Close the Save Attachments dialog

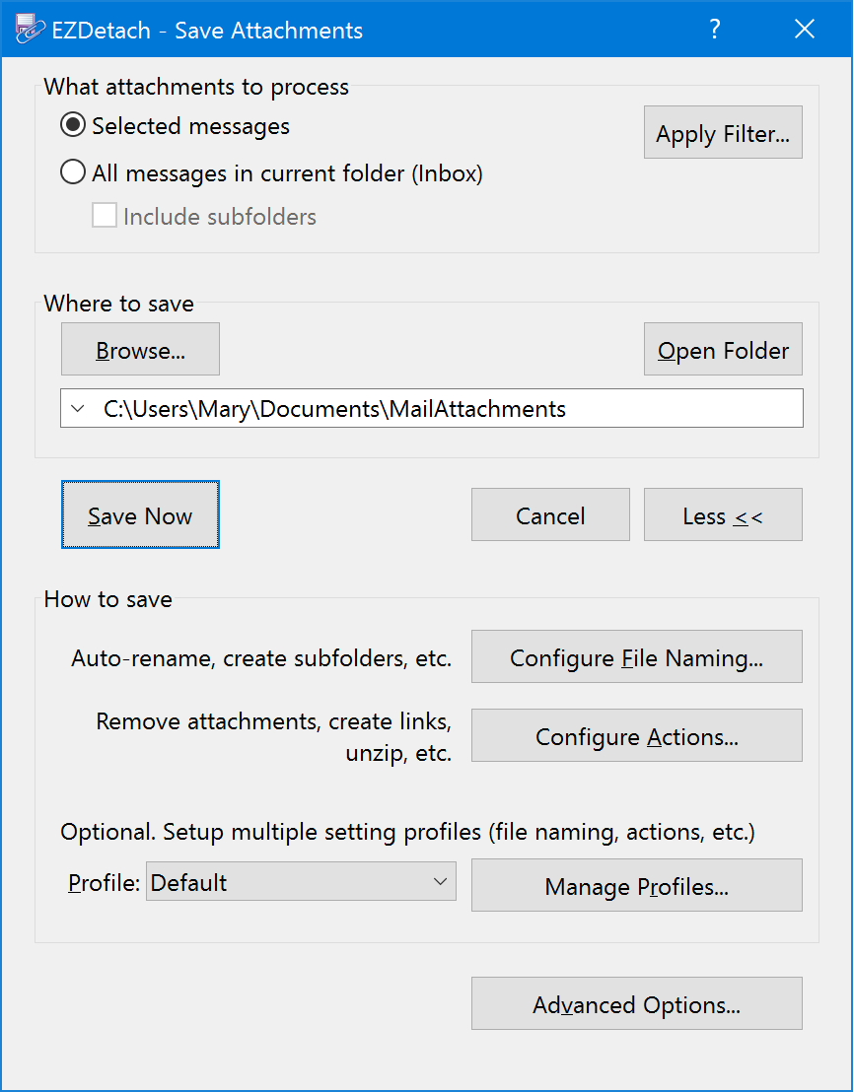(805, 30)
